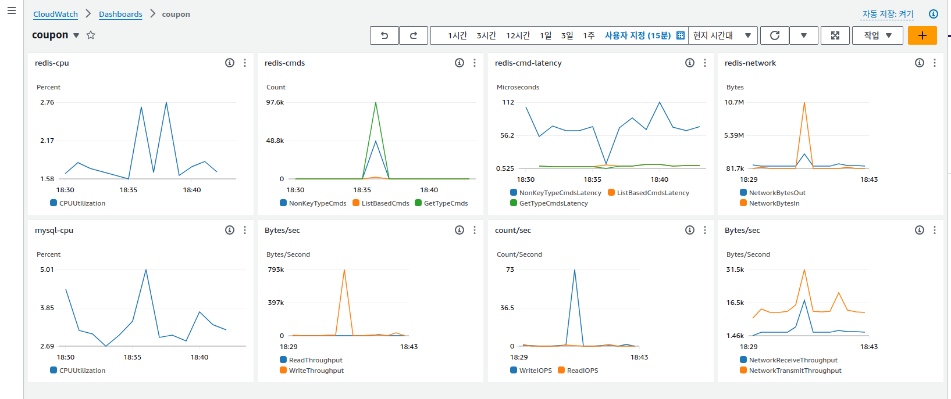Click the undo arrow button
951x399 pixels.
tap(384, 35)
